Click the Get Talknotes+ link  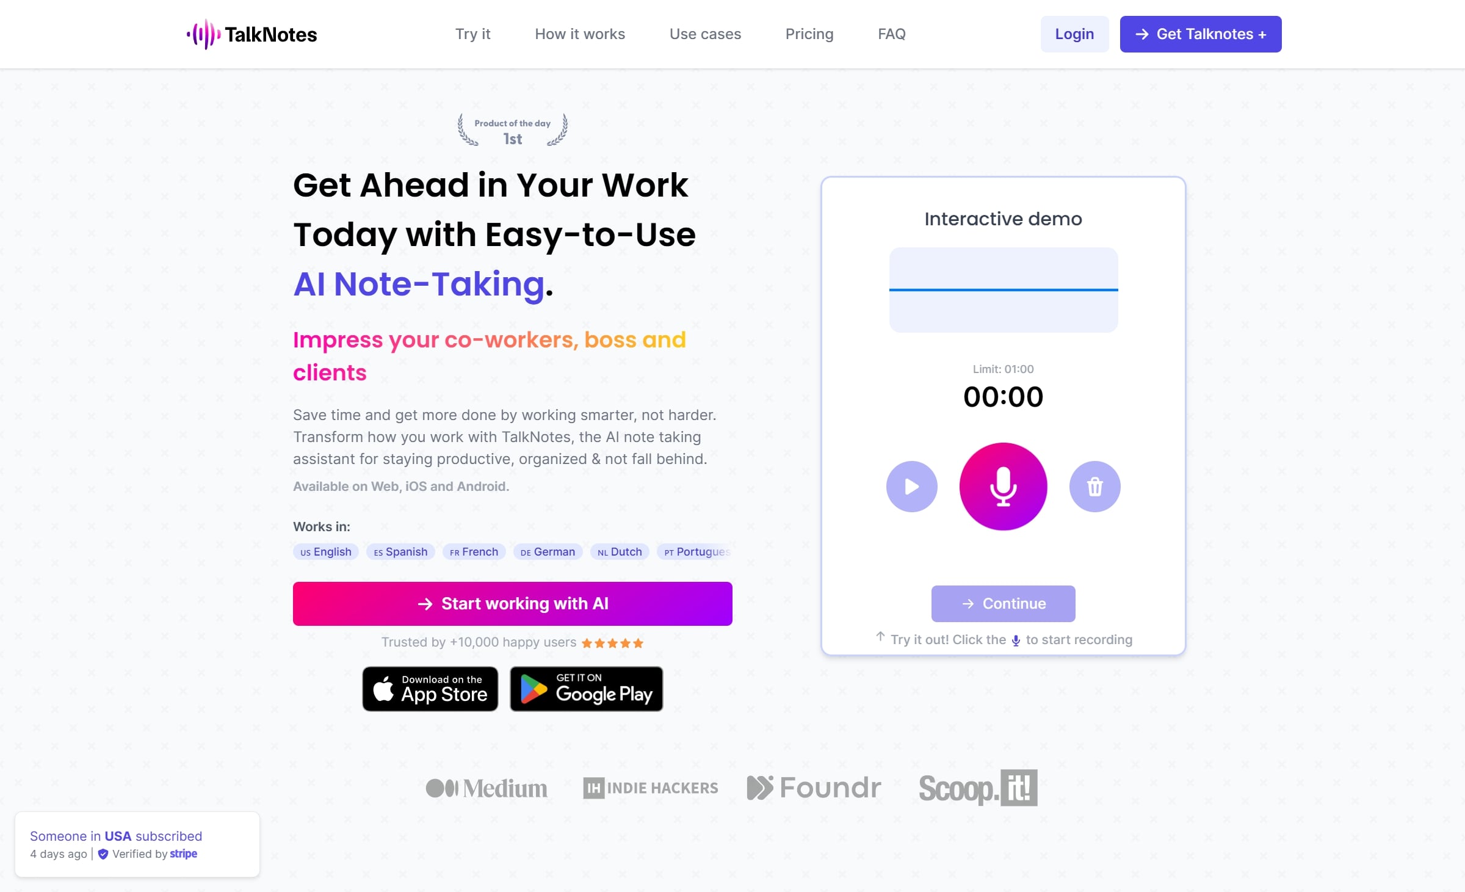click(x=1200, y=34)
